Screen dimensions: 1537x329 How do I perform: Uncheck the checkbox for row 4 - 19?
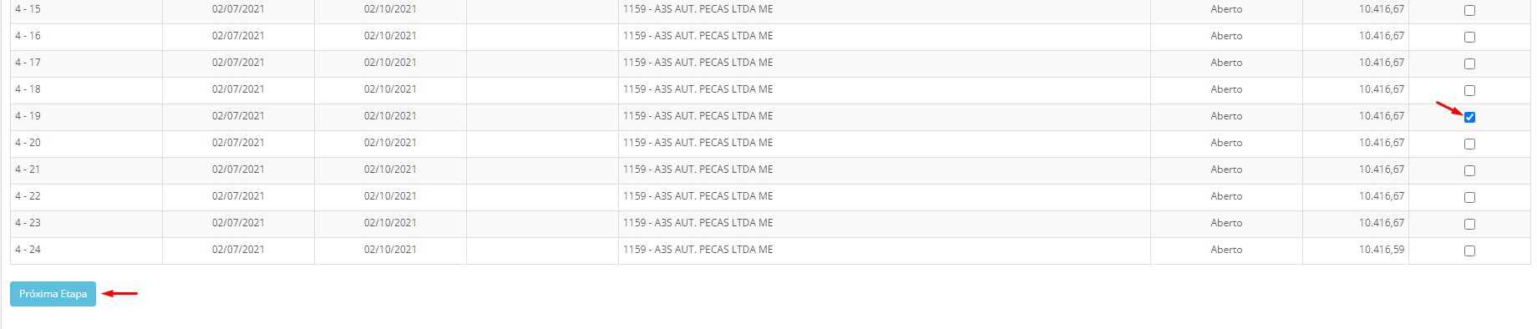[x=1469, y=117]
